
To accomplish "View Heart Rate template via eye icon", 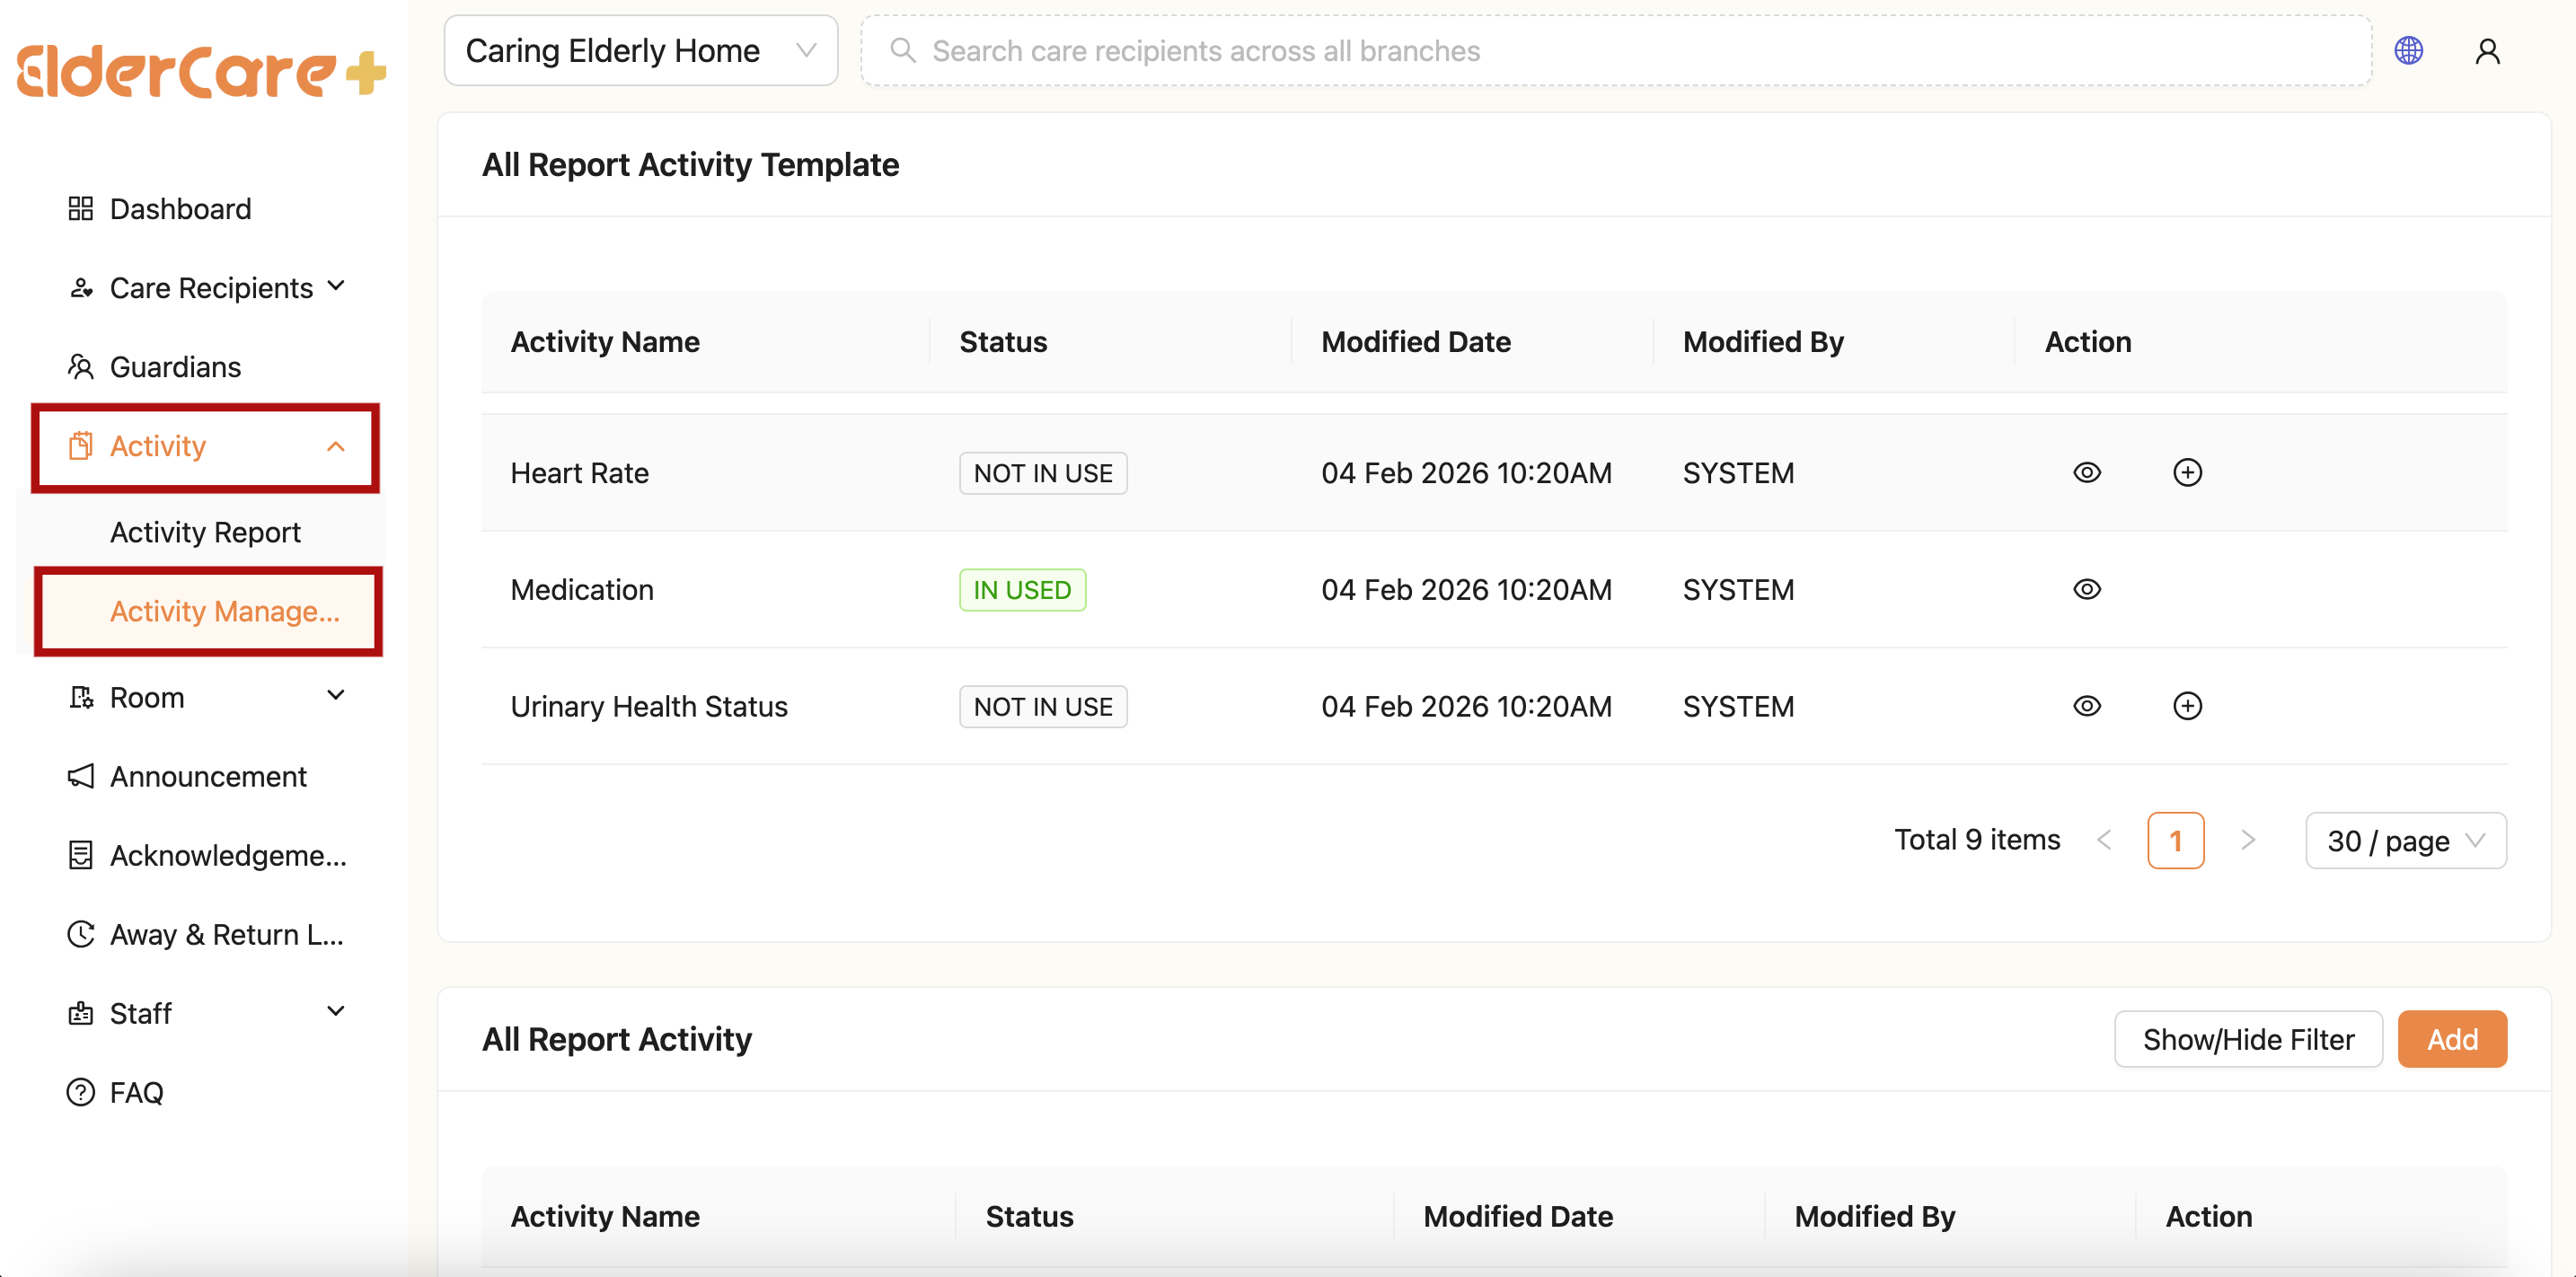I will point(2086,472).
